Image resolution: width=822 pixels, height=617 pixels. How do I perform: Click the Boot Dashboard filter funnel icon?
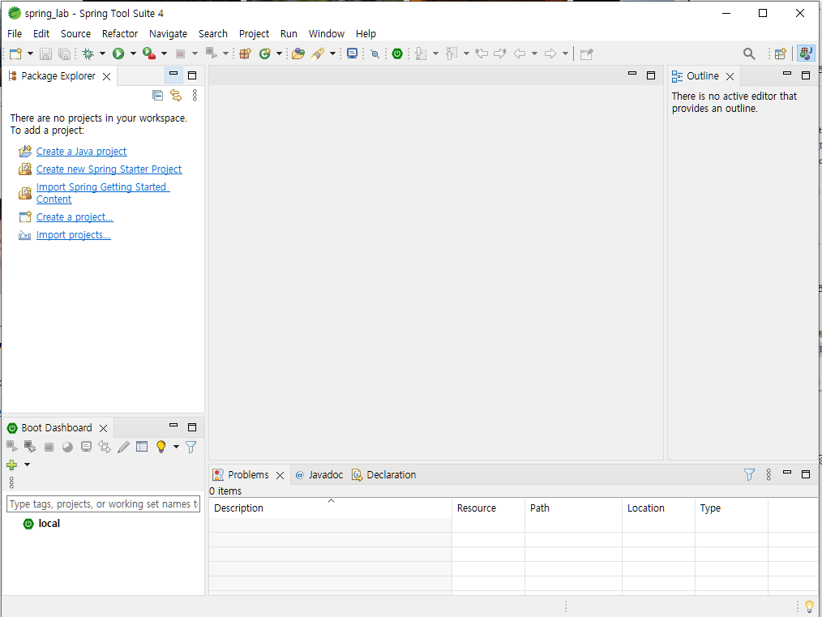click(191, 447)
